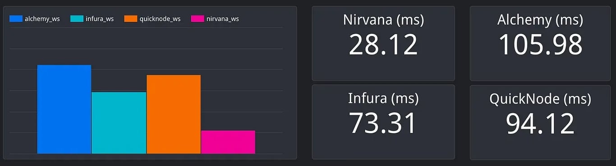Open the Infura (ms) stat panel title
Screen dimensions: 616x166
383,98
